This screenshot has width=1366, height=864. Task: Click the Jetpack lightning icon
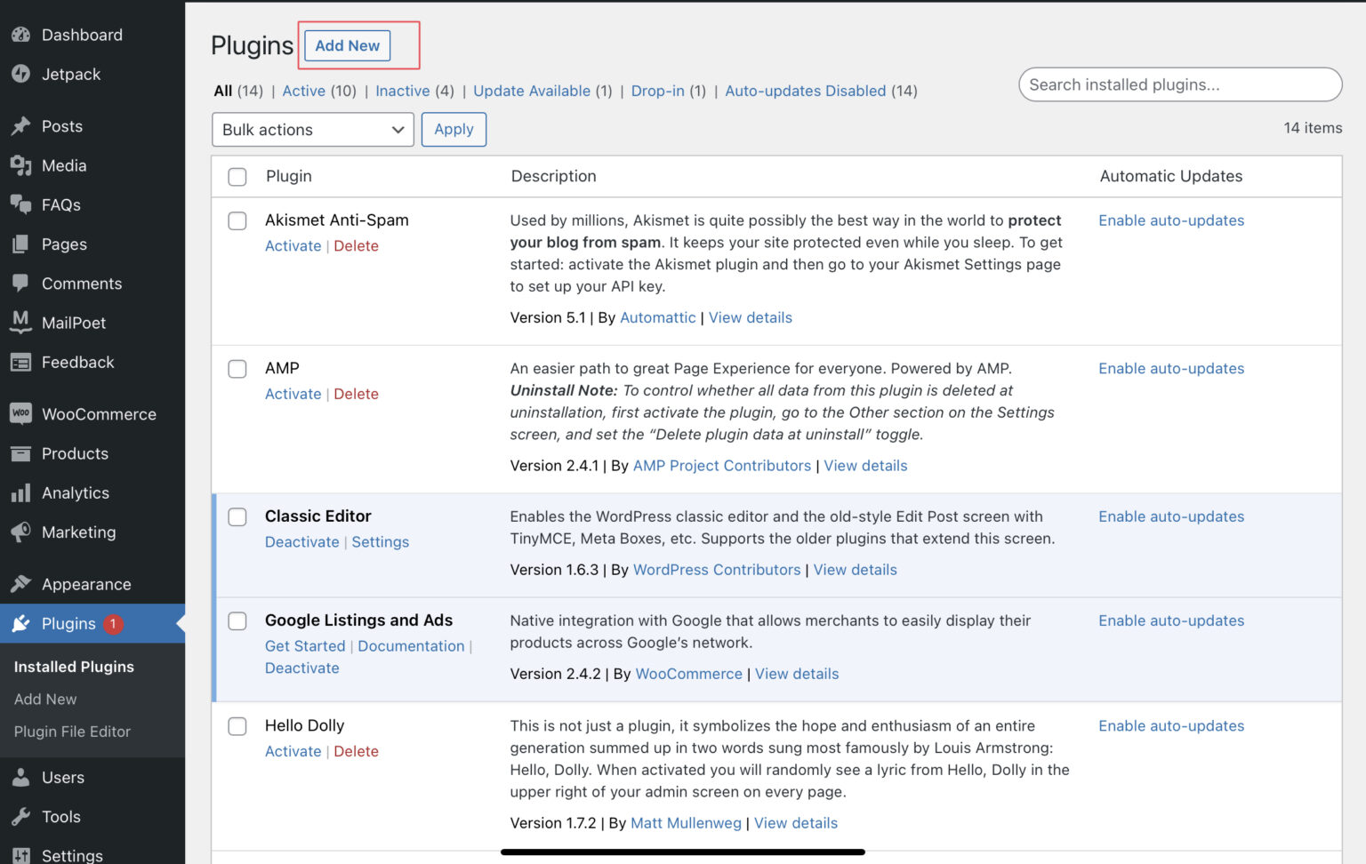pos(20,74)
